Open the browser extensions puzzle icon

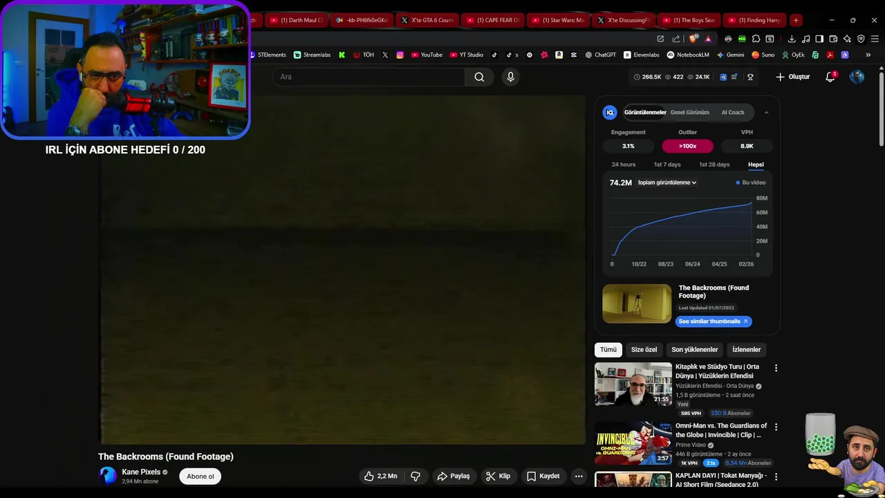[x=756, y=39]
